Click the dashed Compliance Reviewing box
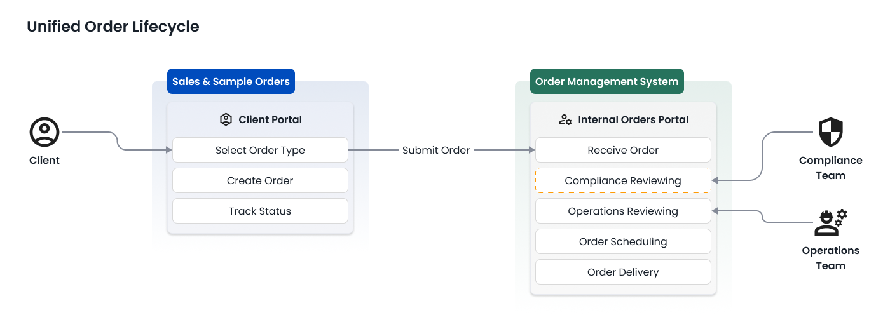 pos(623,180)
